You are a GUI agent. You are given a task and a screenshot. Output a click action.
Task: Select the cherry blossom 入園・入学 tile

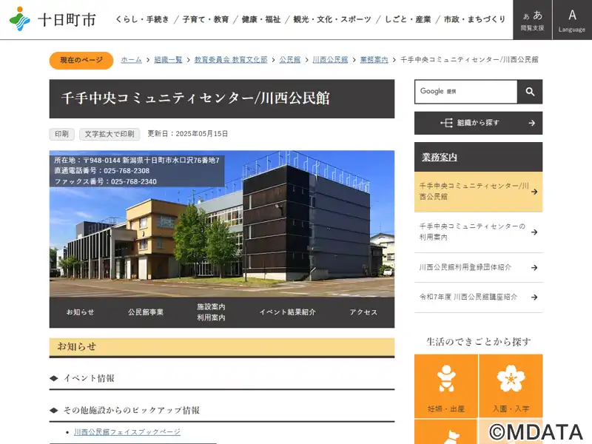[x=511, y=386]
